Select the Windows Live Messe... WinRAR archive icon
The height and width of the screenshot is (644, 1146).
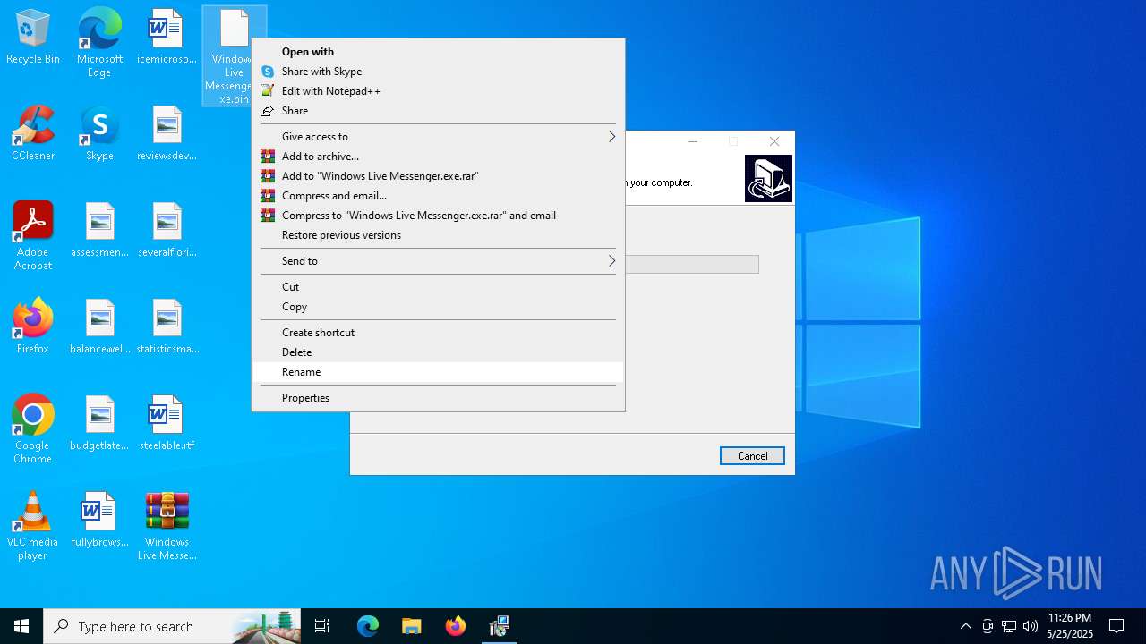click(167, 525)
